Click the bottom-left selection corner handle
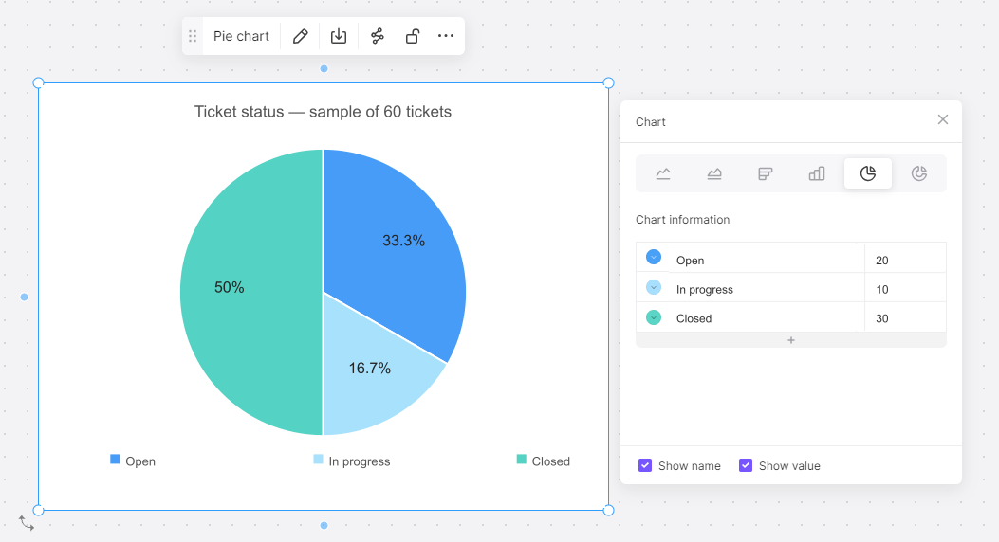Viewport: 999px width, 542px height. tap(38, 510)
